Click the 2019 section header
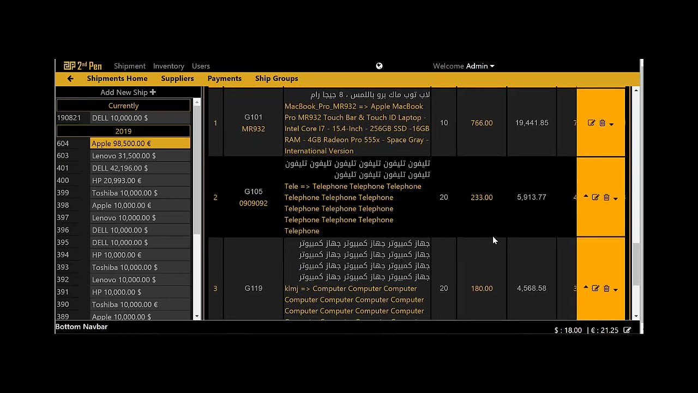The image size is (698, 393). point(123,132)
